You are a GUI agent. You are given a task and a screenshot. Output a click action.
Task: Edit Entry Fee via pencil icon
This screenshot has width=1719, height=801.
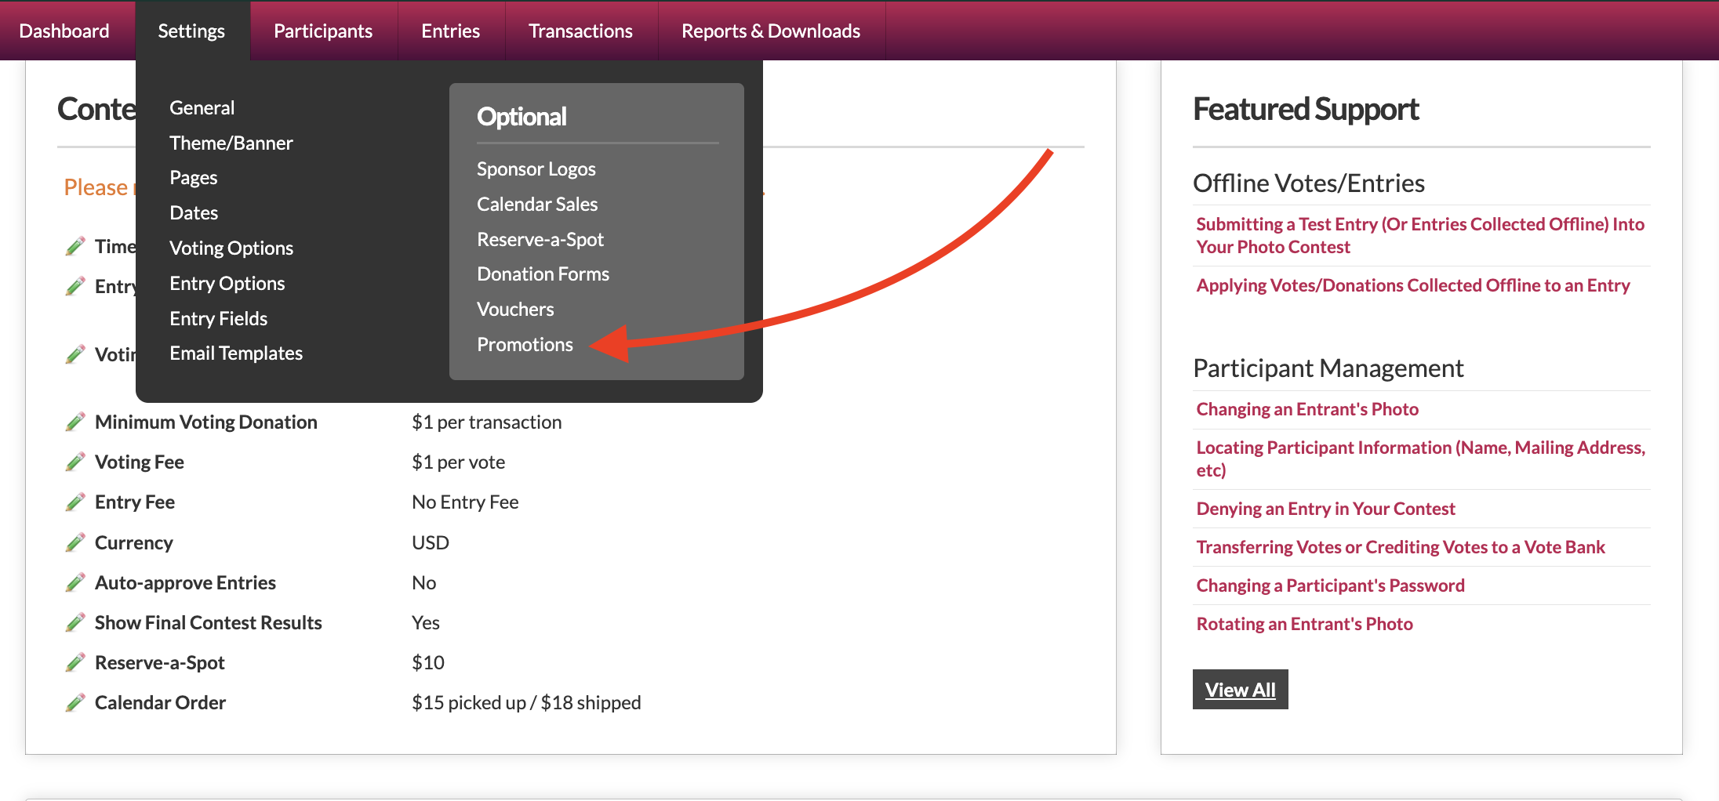pos(75,502)
